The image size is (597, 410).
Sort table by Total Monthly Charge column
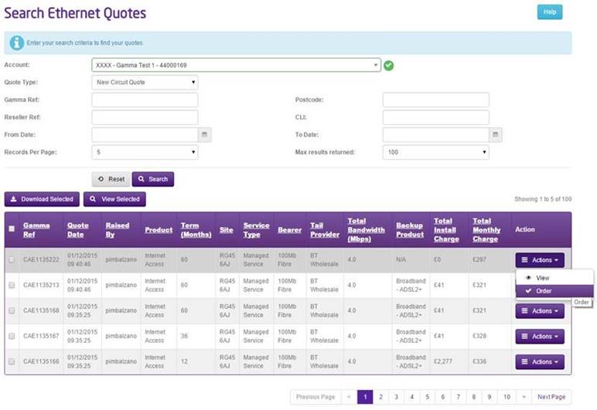coord(486,230)
